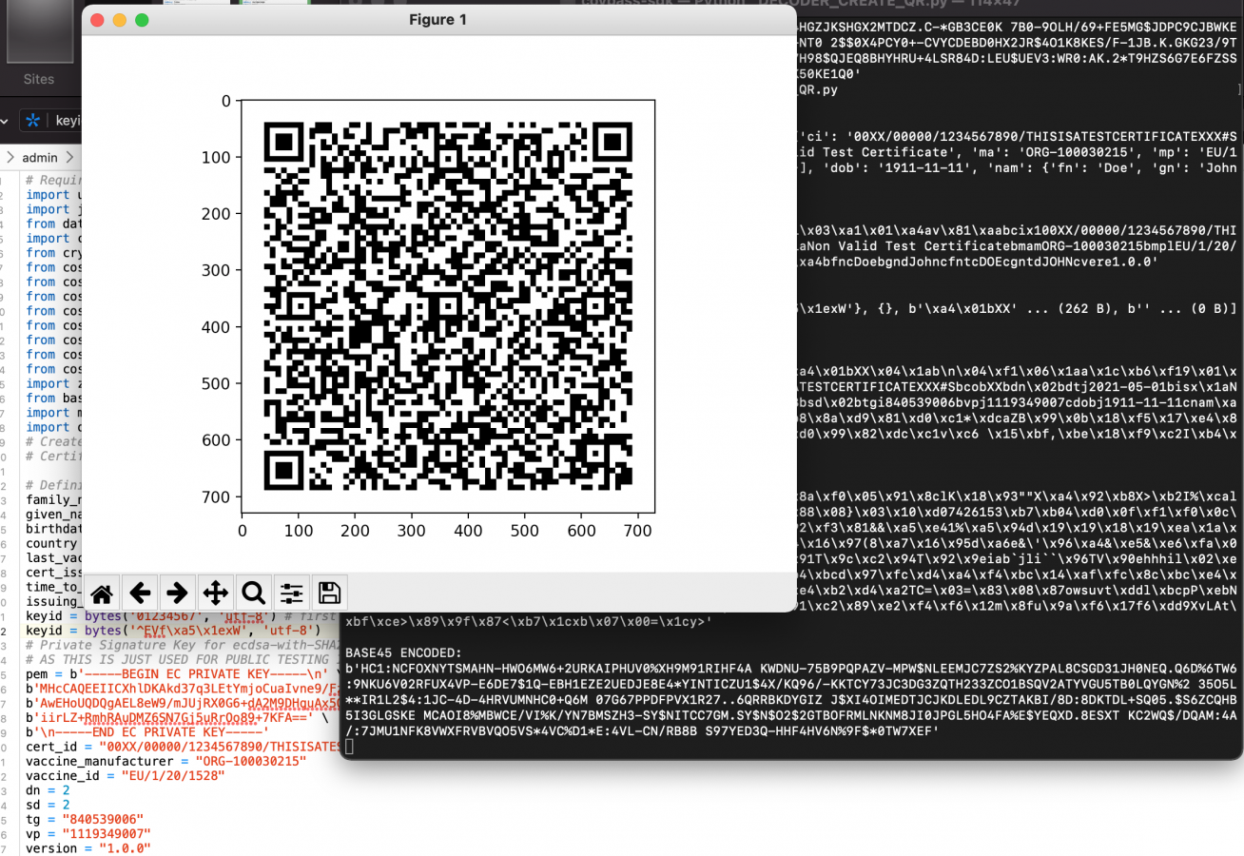Select the Pan axes tool (four-way arrows)
The height and width of the screenshot is (856, 1244).
coord(215,593)
